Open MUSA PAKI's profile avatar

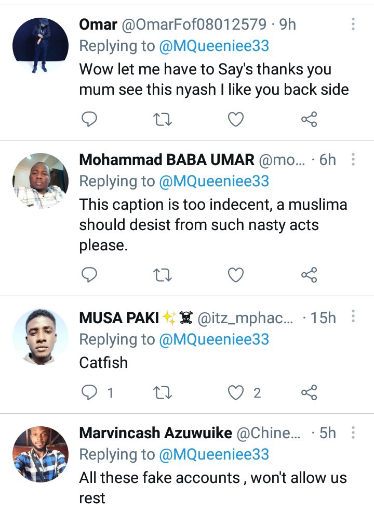click(41, 337)
